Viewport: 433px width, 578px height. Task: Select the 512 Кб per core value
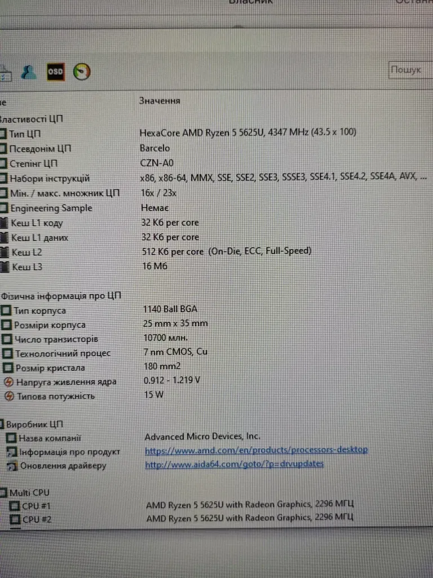227,251
